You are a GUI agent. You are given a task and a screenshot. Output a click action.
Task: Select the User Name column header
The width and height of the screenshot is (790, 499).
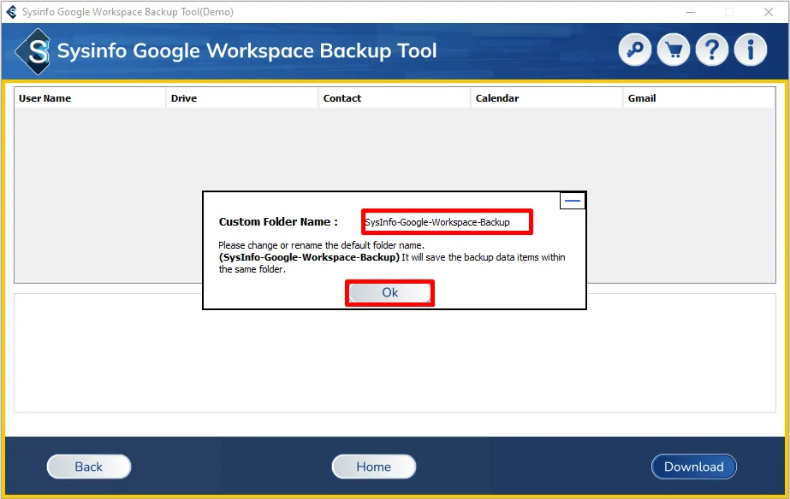click(90, 98)
